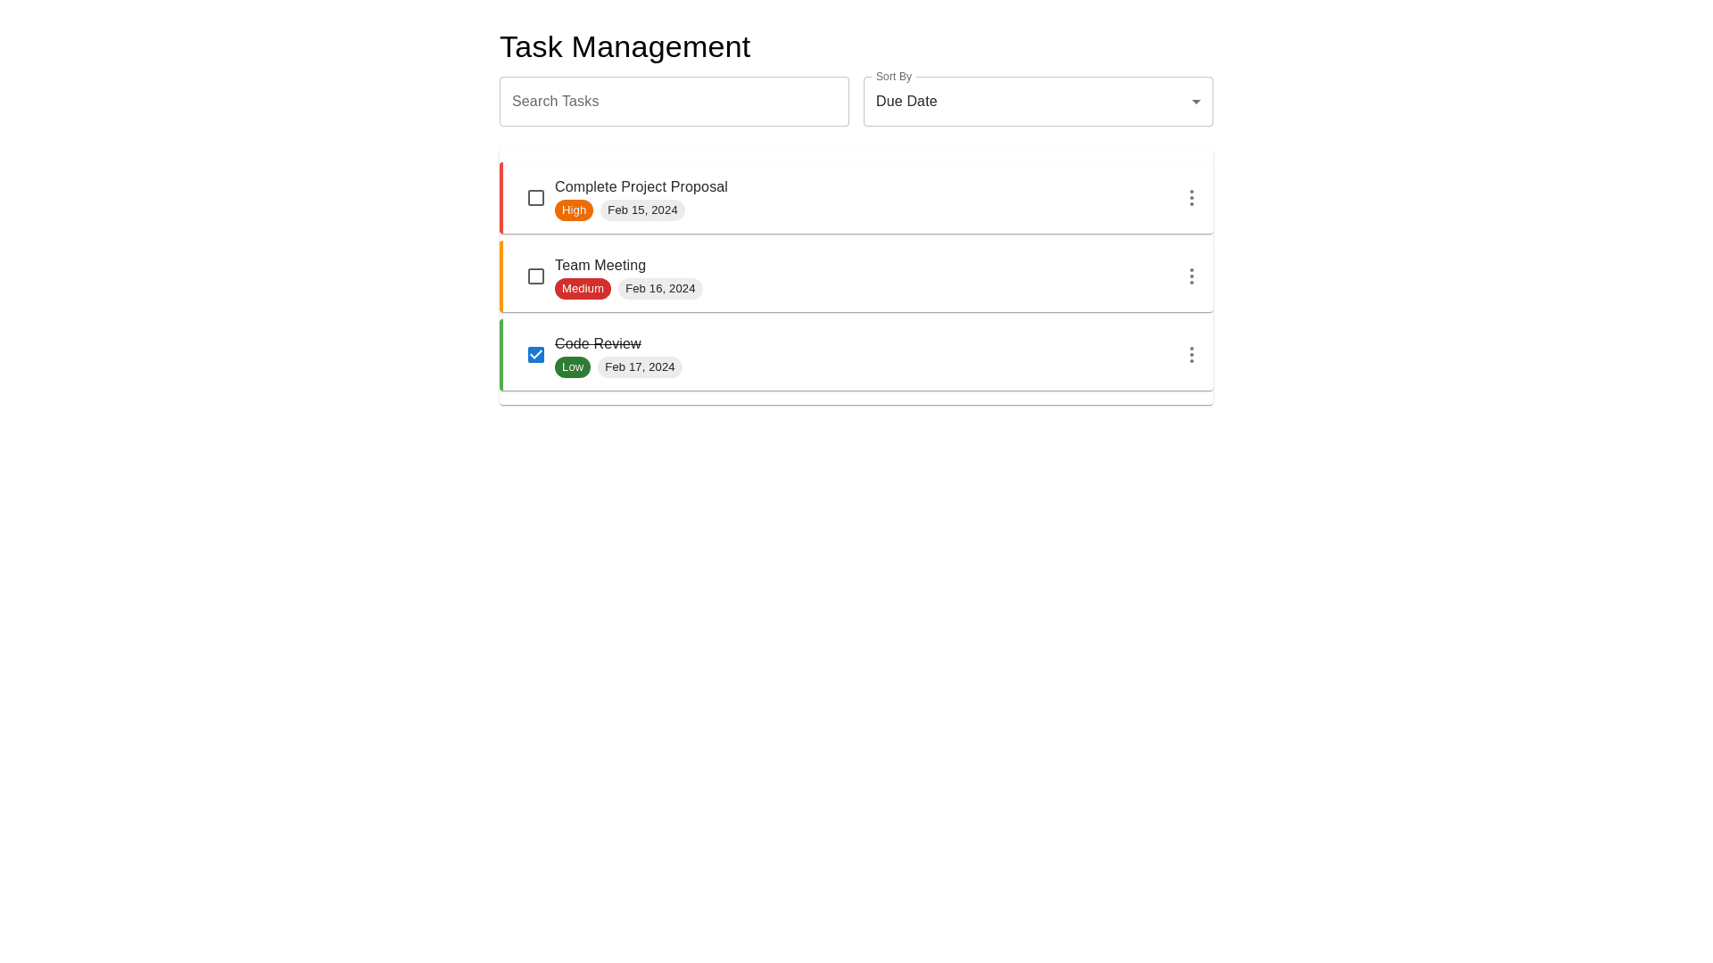Screen dimensions: 1713x963
Task: Click the Feb 16, 2024 date chip
Action: coord(660,289)
